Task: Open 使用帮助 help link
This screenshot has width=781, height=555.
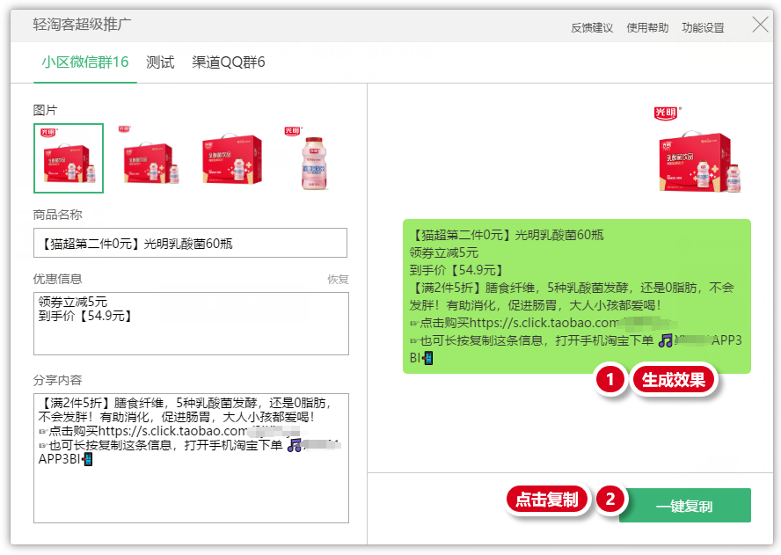Action: (647, 28)
